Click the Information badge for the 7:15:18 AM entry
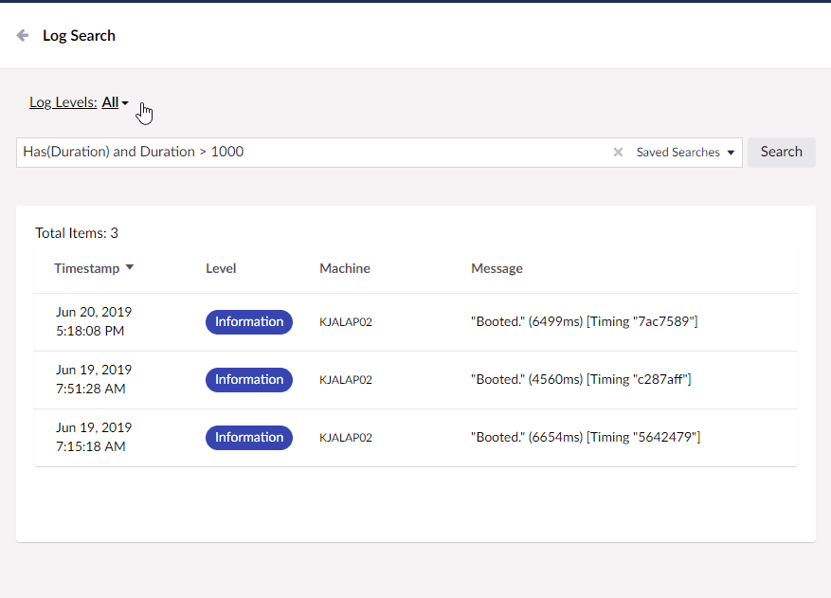831x598 pixels. 248,437
